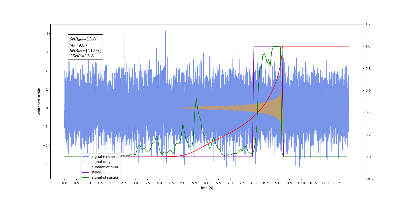Click the 'Time (s)' x-axis label
403x201 pixels.
(206, 188)
